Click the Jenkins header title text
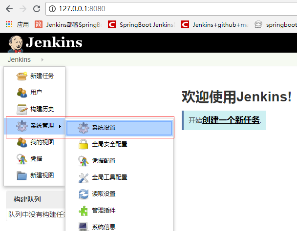The height and width of the screenshot is (231, 297). coord(54,42)
